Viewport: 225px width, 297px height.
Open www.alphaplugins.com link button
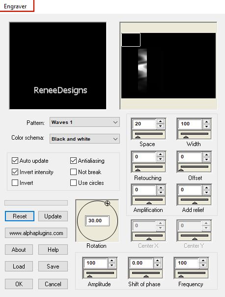coord(36,233)
